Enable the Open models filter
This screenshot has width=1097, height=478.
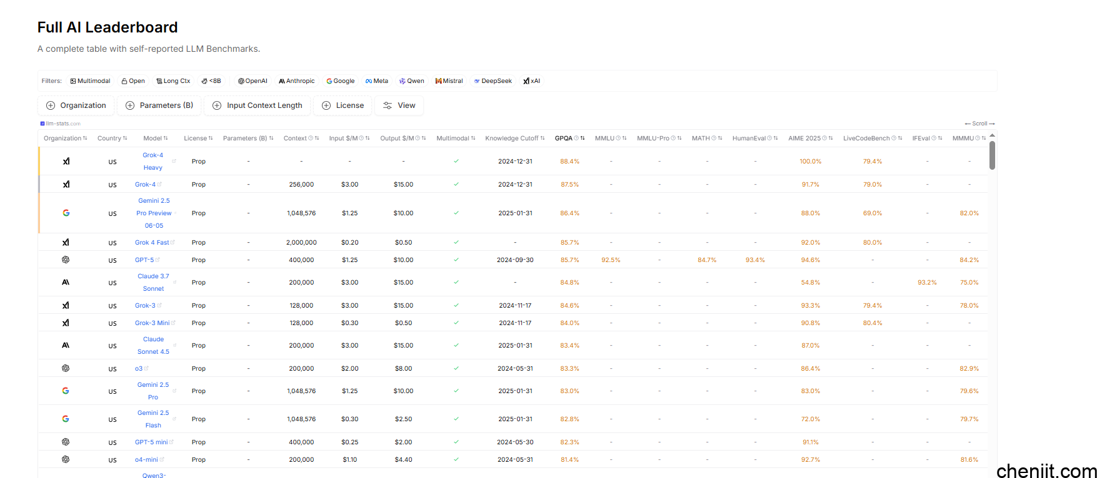tap(133, 81)
